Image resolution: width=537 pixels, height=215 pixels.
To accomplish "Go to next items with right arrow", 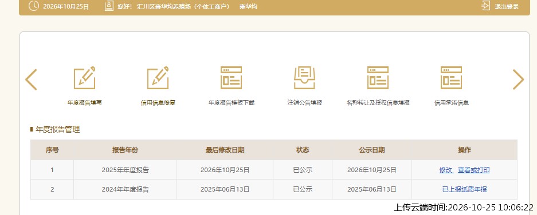I will click(x=518, y=79).
